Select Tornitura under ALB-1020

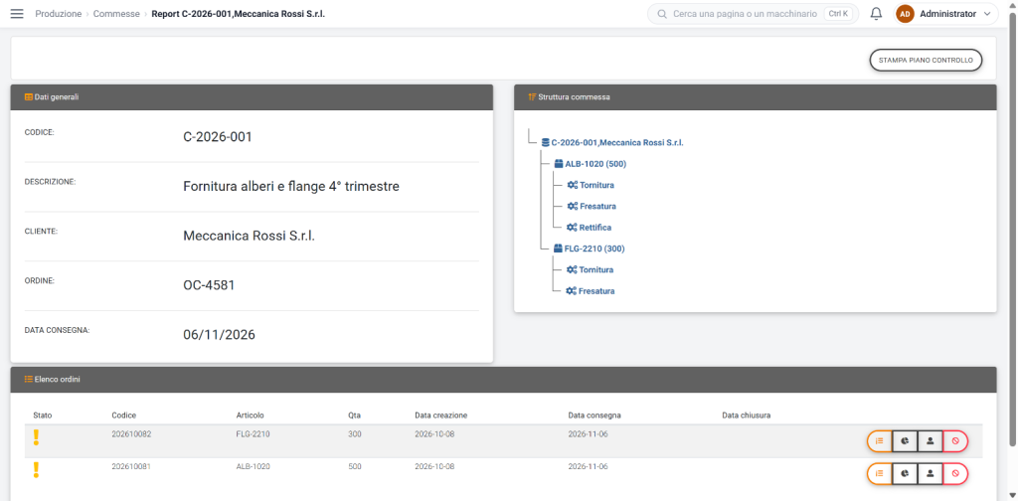pos(591,185)
